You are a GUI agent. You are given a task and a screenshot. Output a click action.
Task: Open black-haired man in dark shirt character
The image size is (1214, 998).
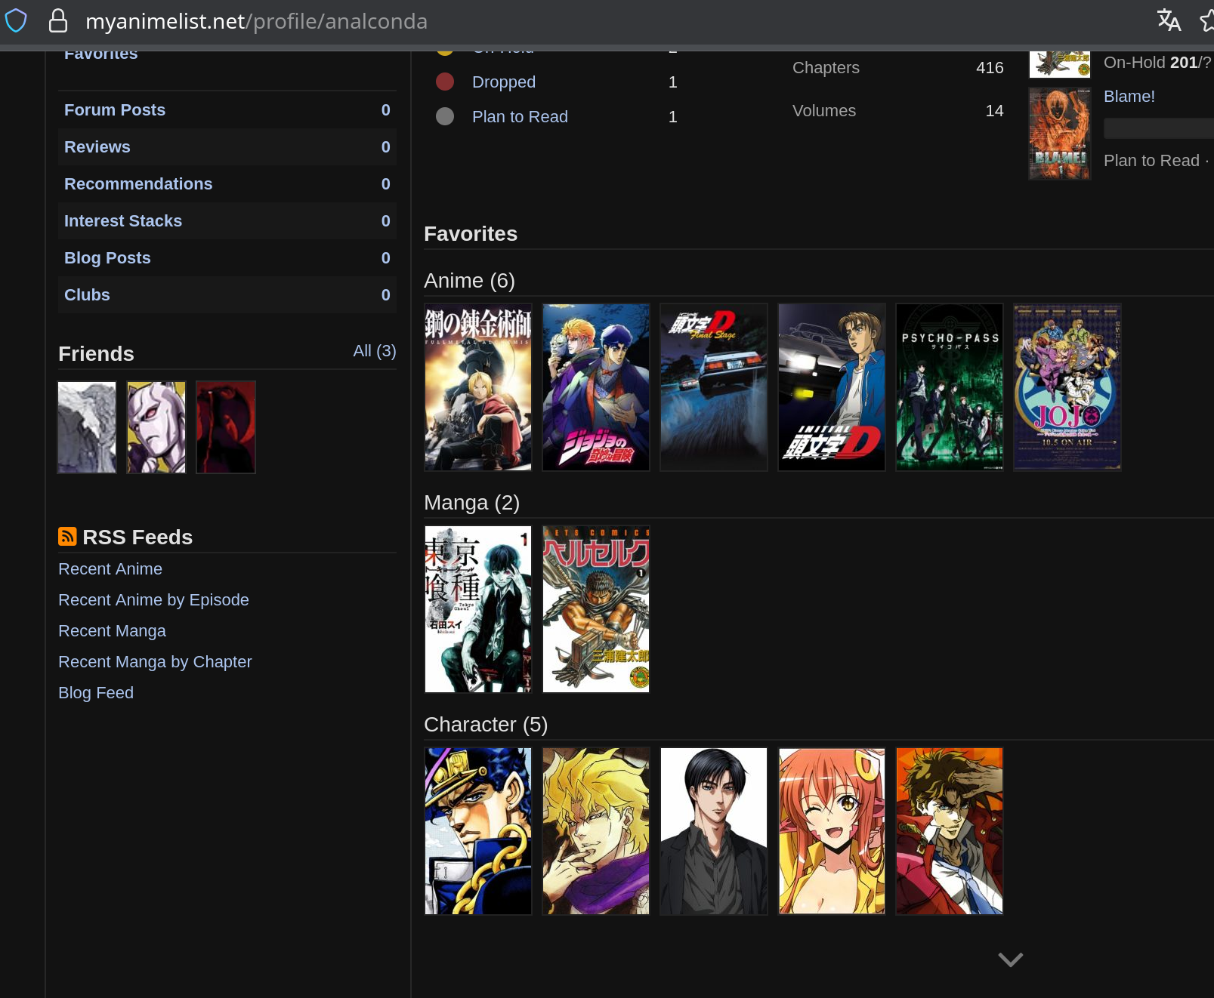pos(714,831)
